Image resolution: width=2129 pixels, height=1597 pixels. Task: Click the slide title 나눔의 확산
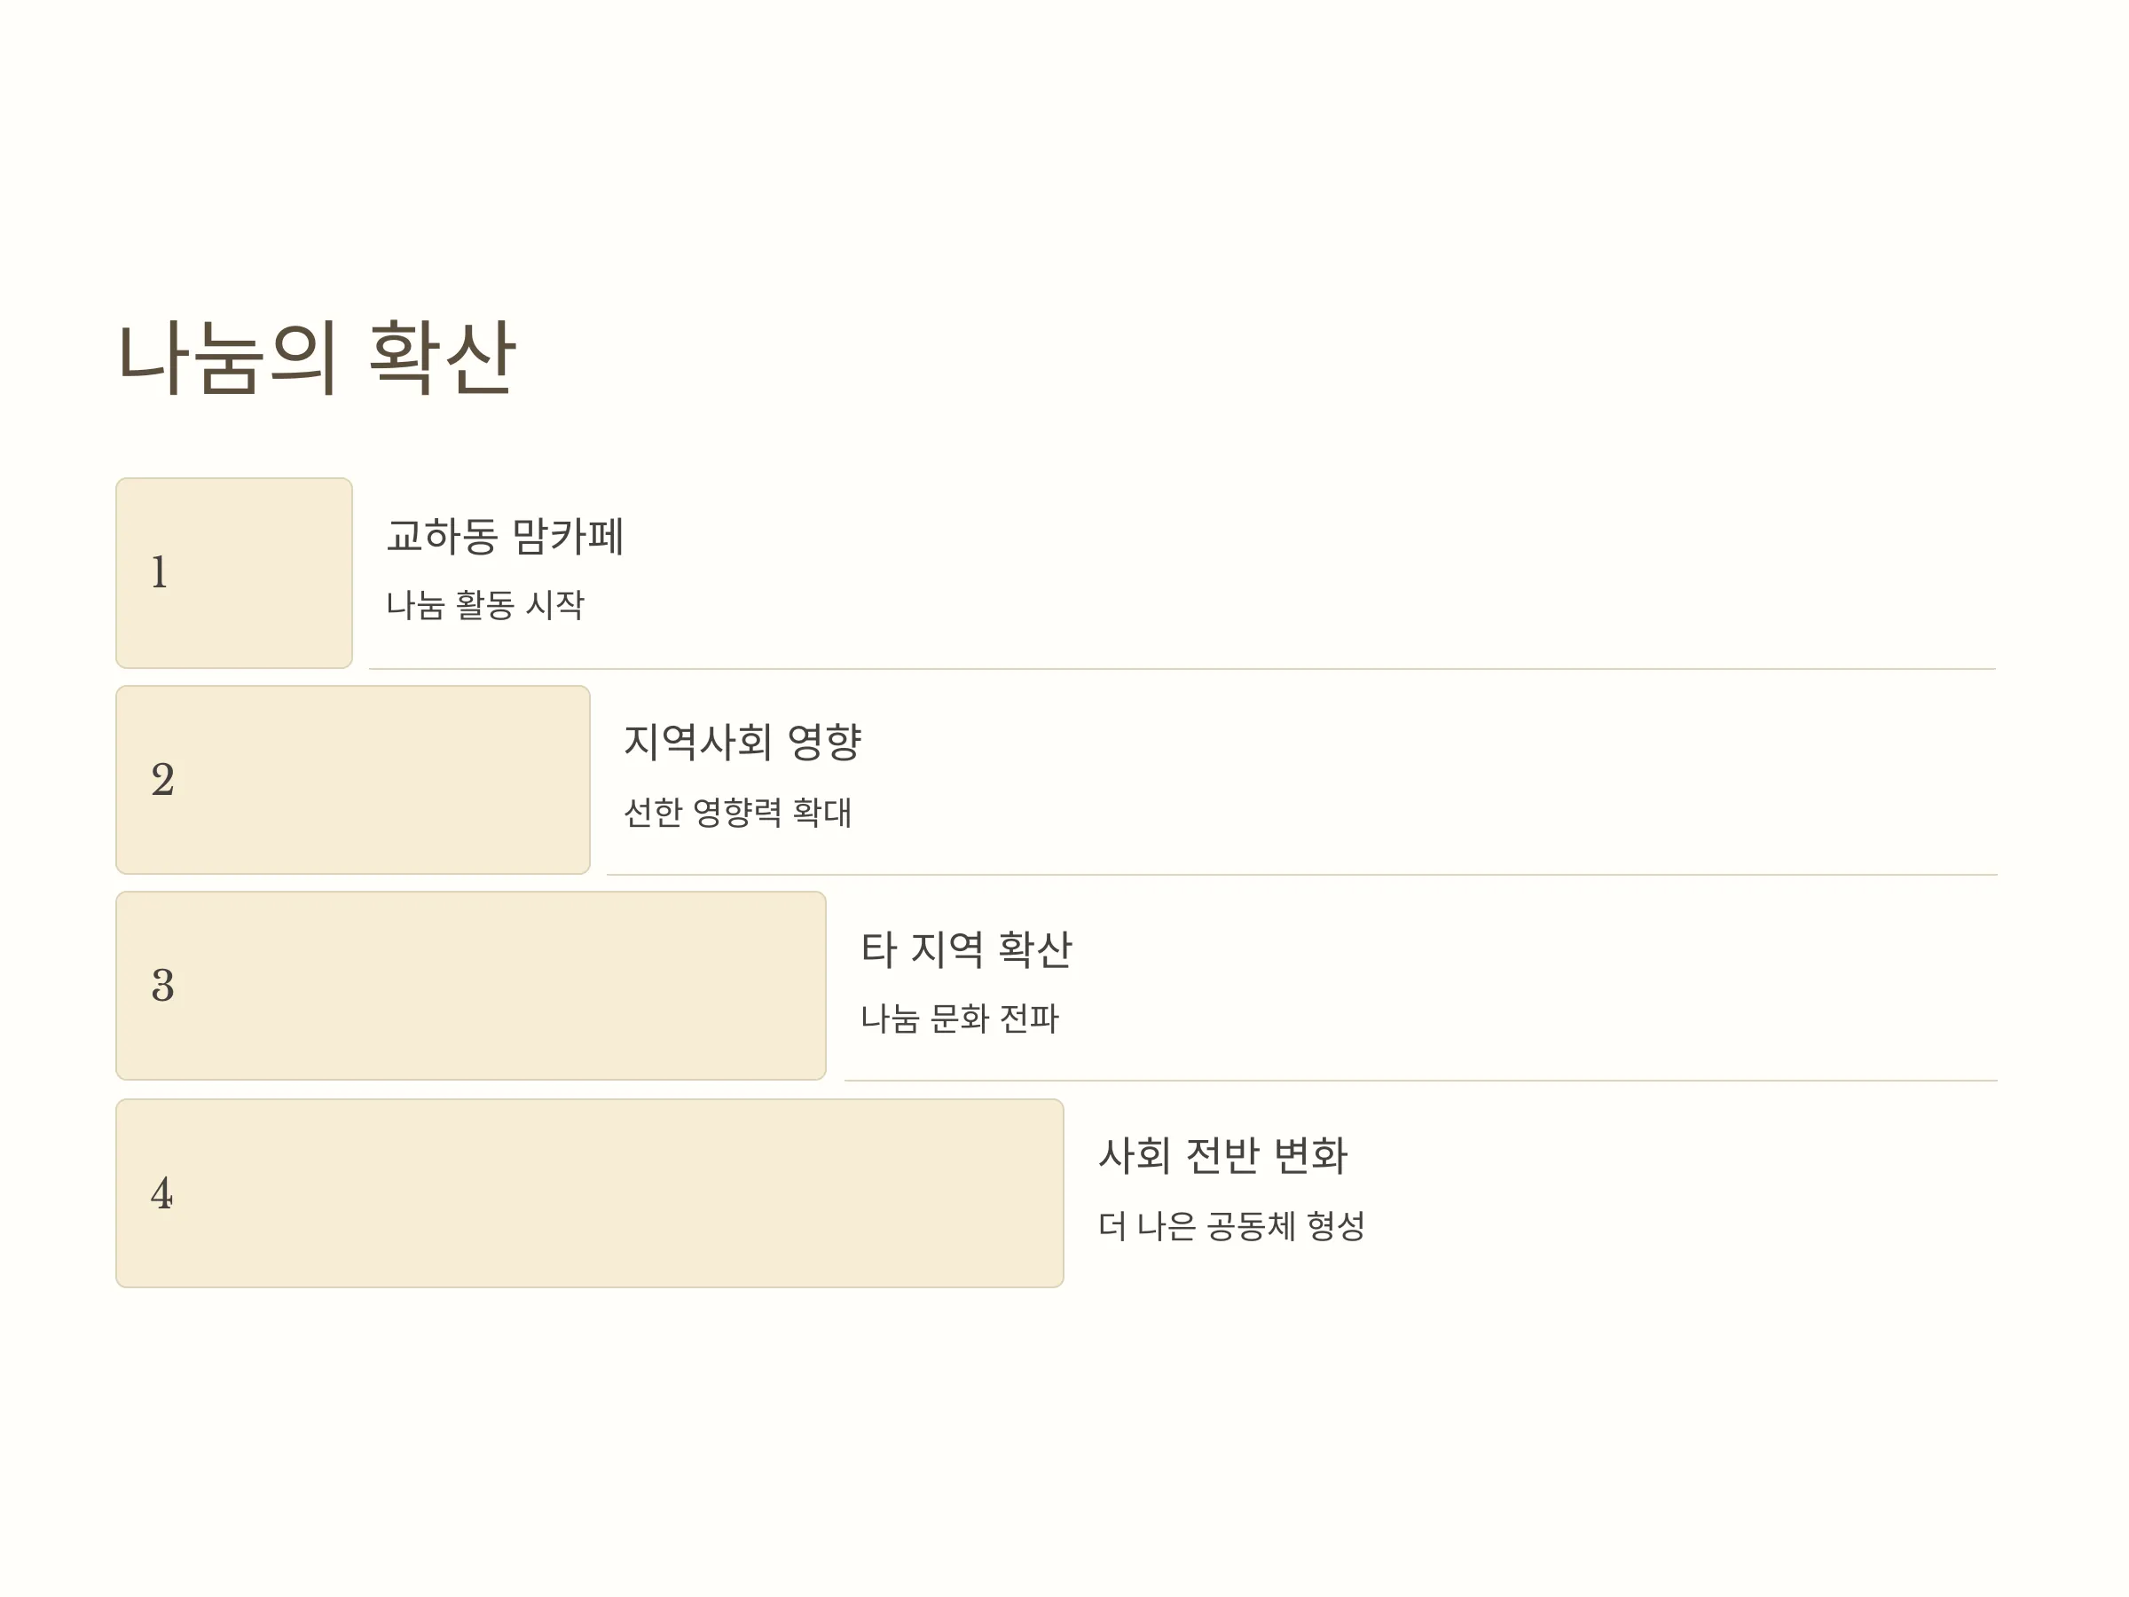(x=317, y=358)
